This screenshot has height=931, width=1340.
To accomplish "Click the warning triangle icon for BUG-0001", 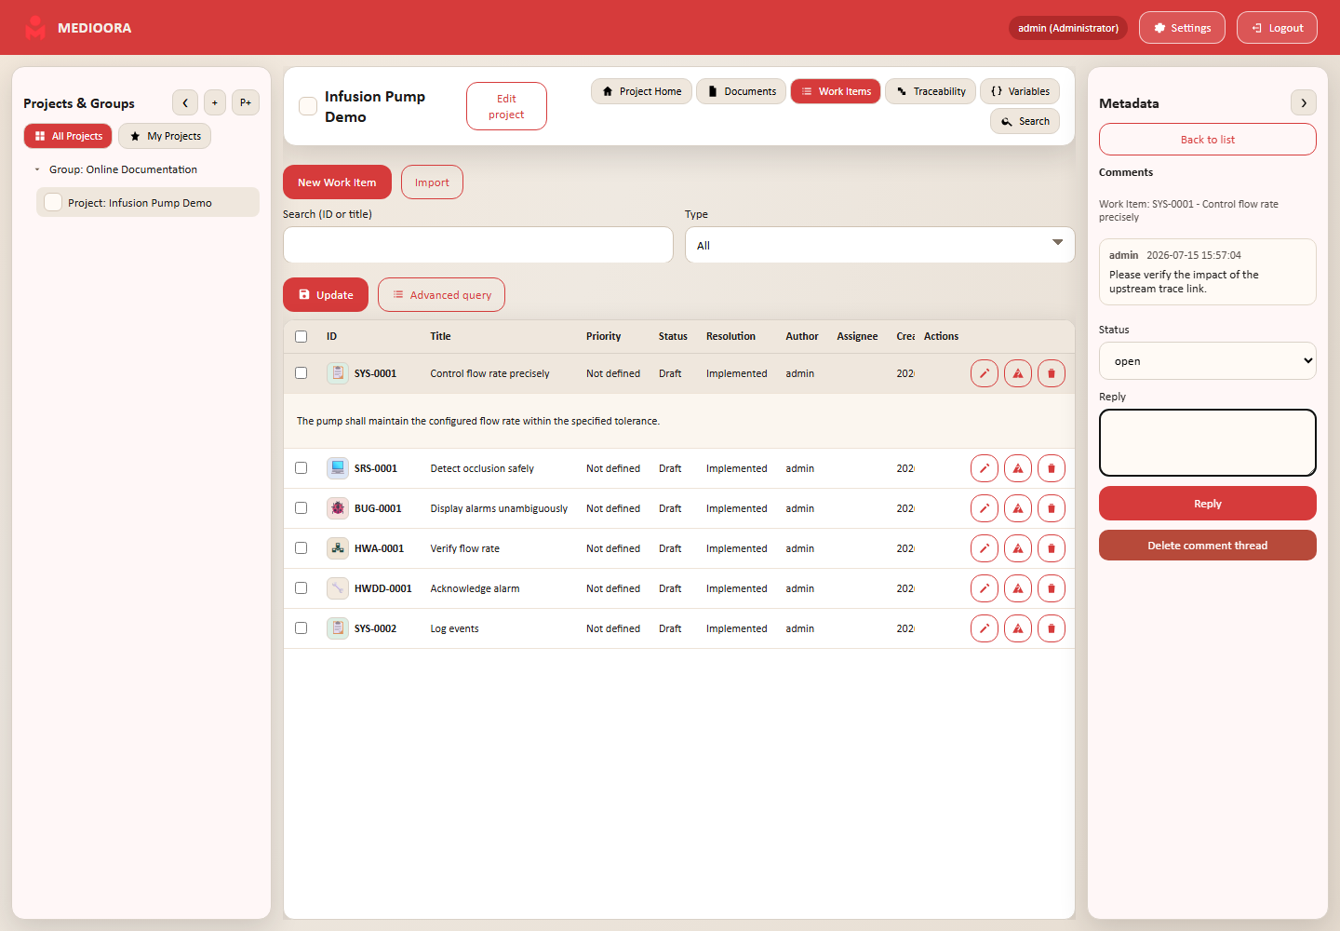I will coord(1018,508).
